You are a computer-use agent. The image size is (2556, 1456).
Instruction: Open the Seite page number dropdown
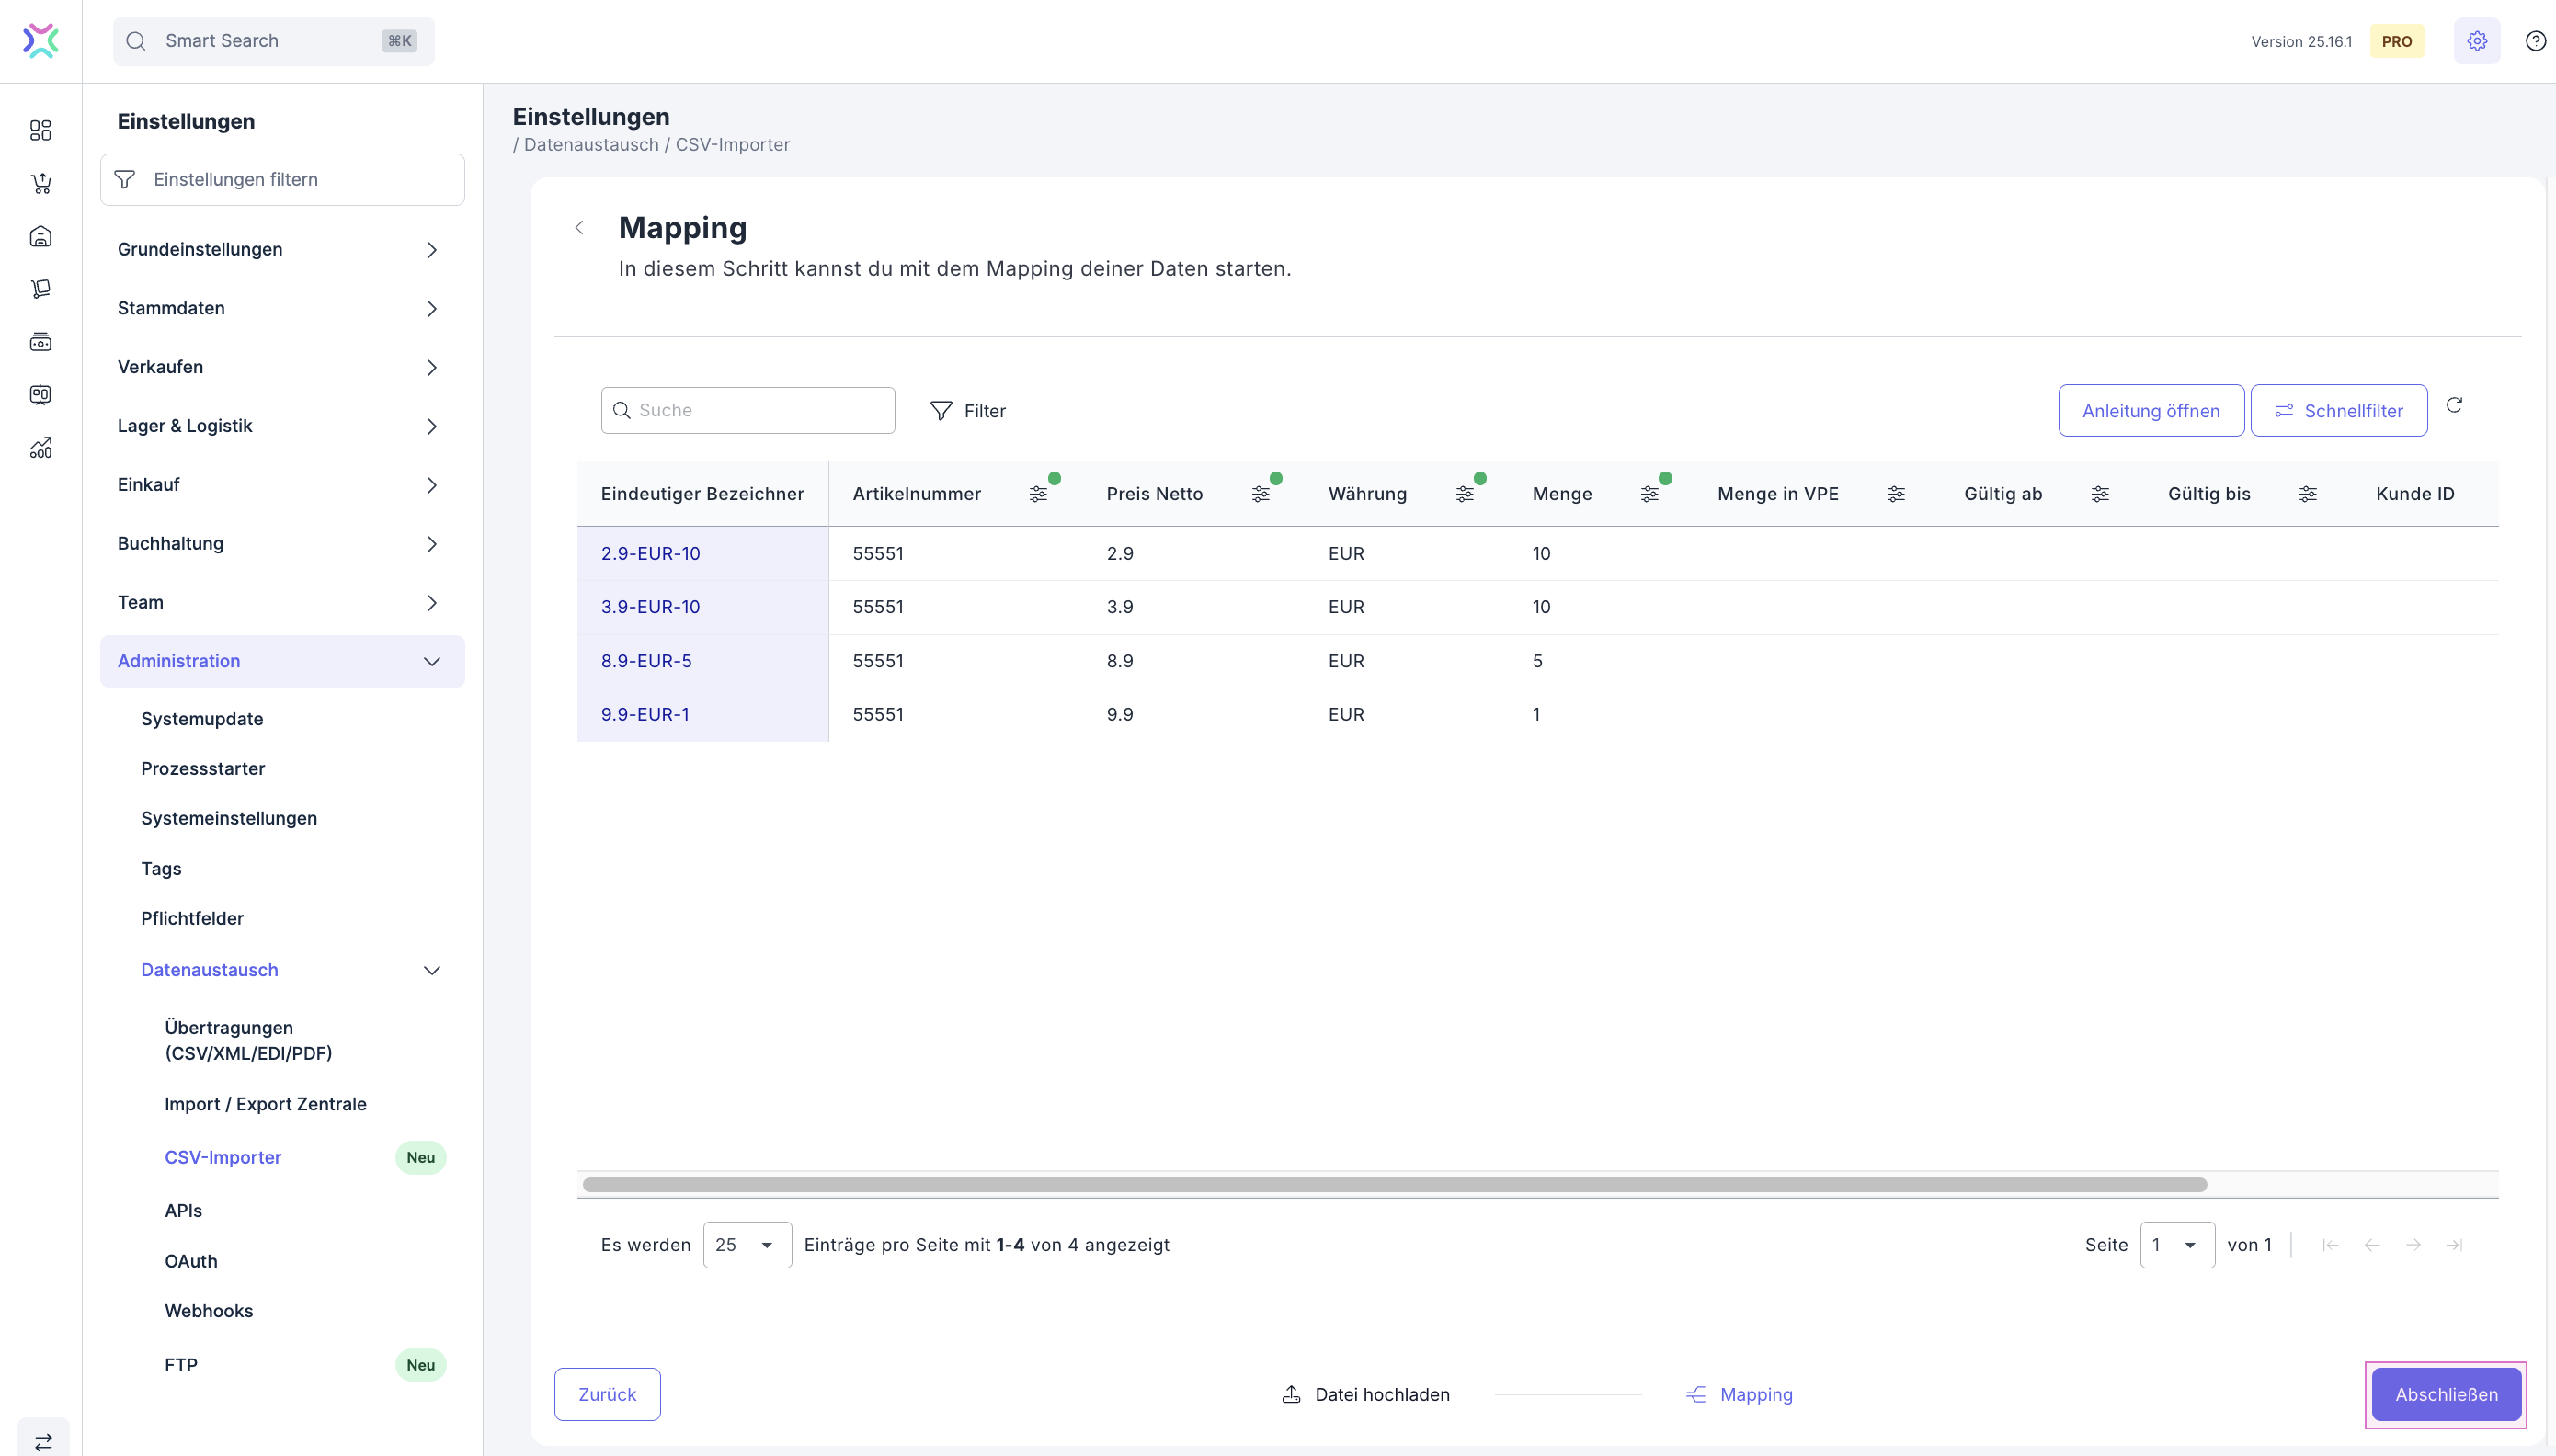pyautogui.click(x=2176, y=1245)
